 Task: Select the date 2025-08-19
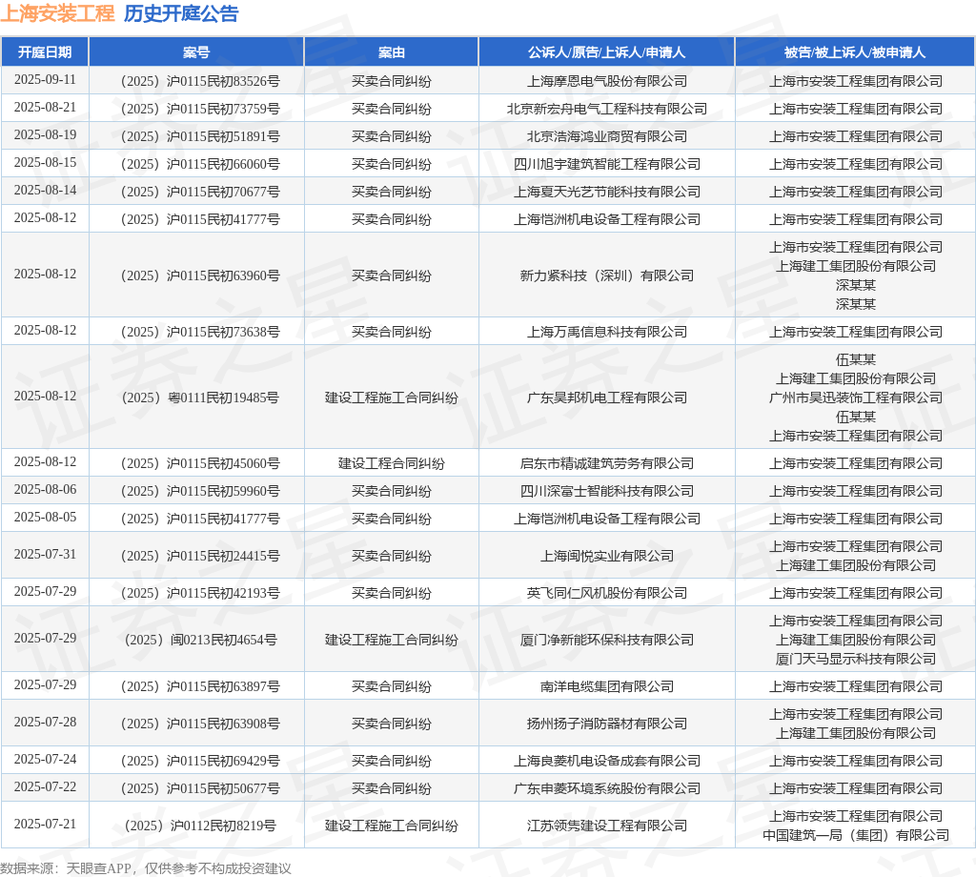point(45,135)
